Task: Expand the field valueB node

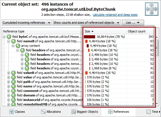Action: pyautogui.click(x=9, y=73)
